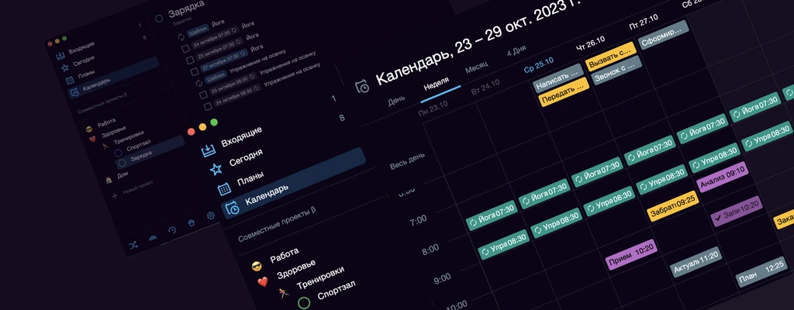Open the Звонок с event
The image size is (794, 310).
tap(616, 71)
